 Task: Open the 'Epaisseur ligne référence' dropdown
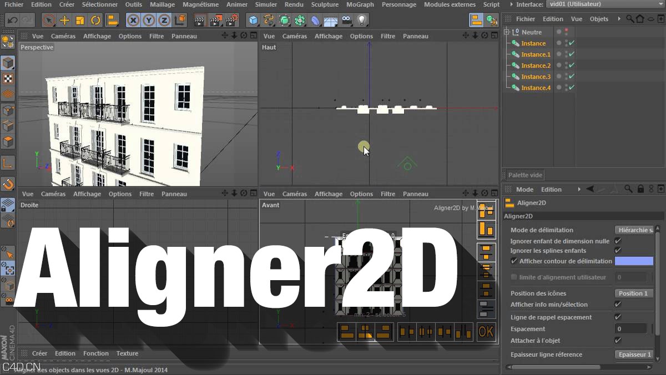click(634, 354)
